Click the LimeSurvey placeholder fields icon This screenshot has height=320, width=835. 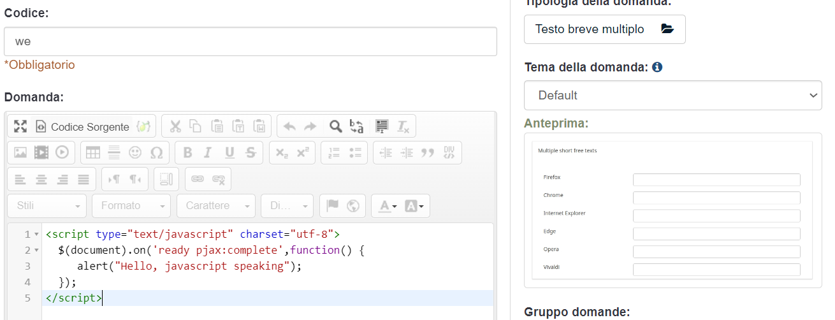pyautogui.click(x=144, y=126)
